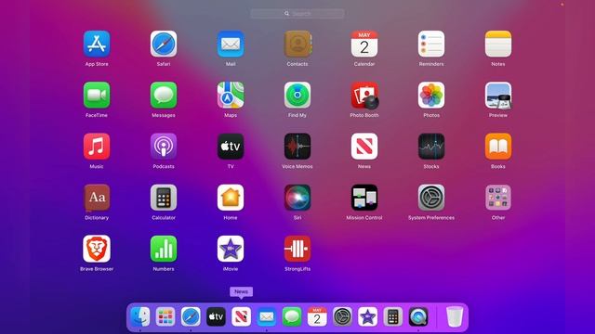Click the Calendar icon in the Dock
595x334 pixels.
click(317, 316)
